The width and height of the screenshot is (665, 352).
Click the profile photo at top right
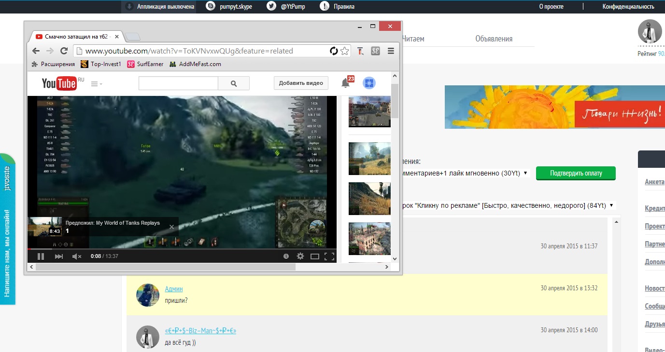(650, 32)
